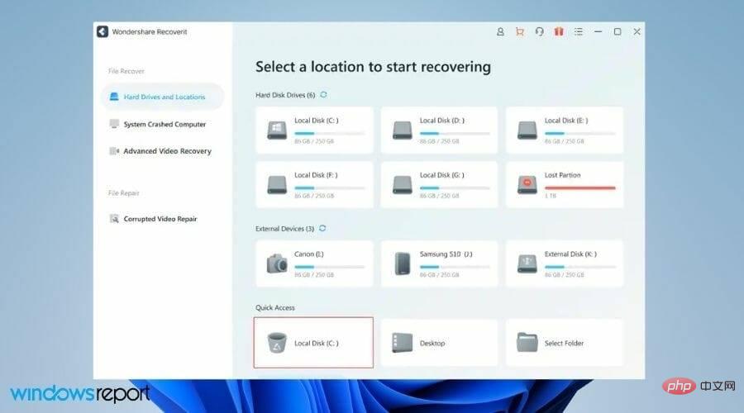Viewport: 744px width, 413px height.
Task: Click the External Devices (3) heading
Action: (284, 229)
